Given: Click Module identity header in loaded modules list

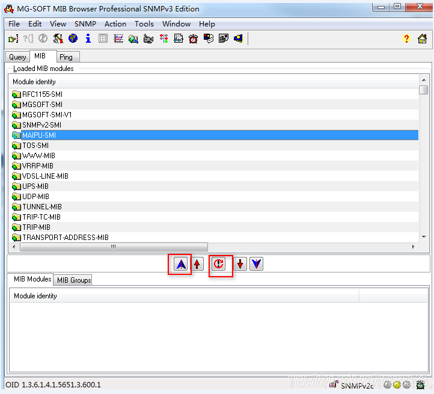Looking at the screenshot, I should 214,82.
